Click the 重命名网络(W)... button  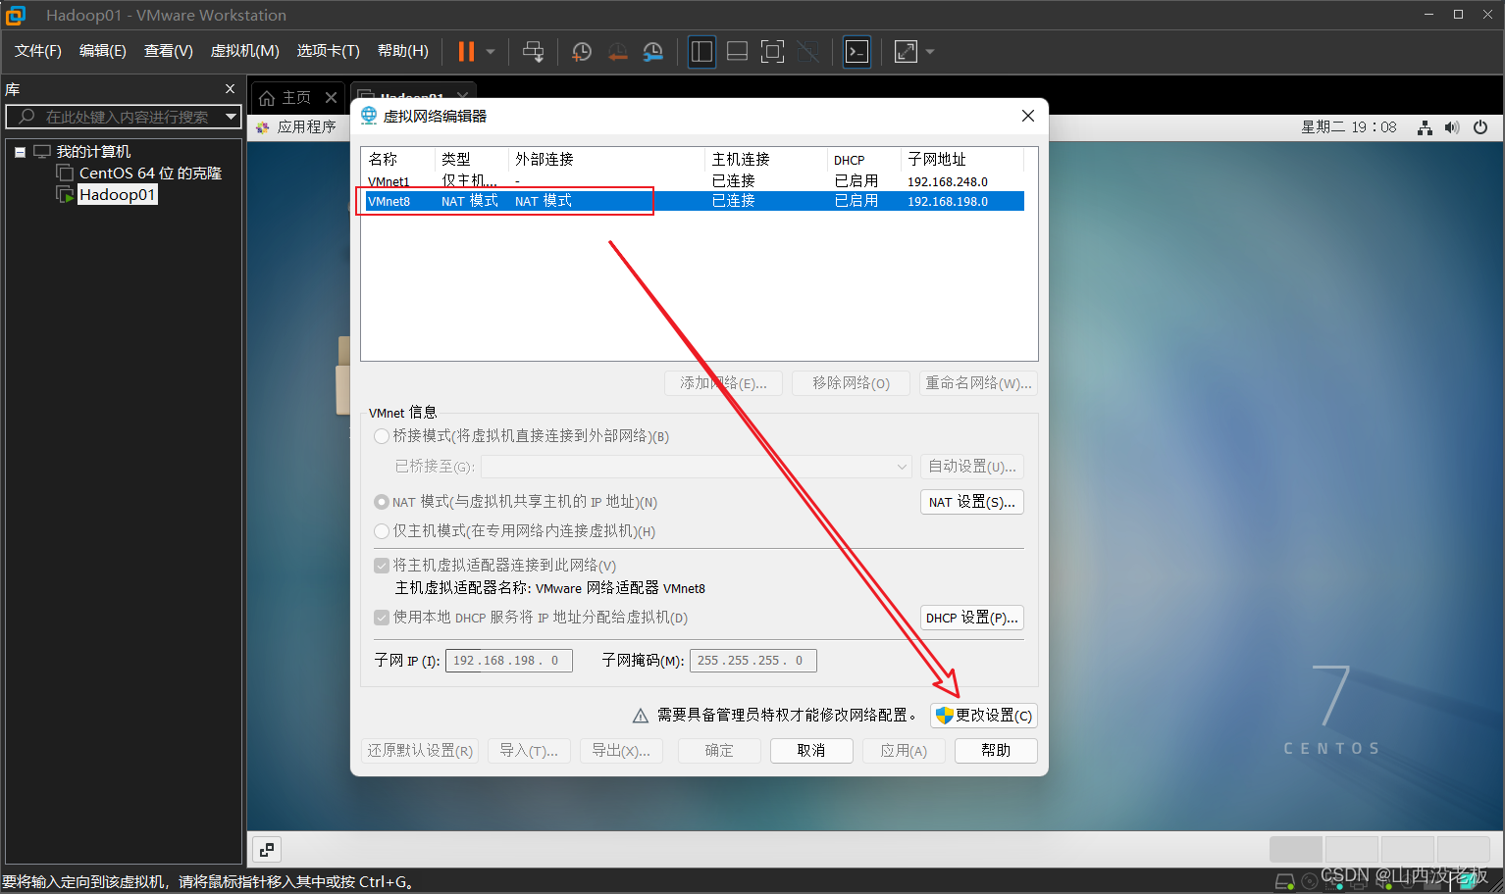(x=978, y=383)
